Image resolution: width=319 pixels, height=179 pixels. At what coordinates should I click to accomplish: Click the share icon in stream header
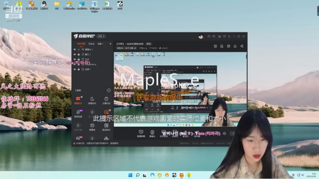click(x=242, y=46)
